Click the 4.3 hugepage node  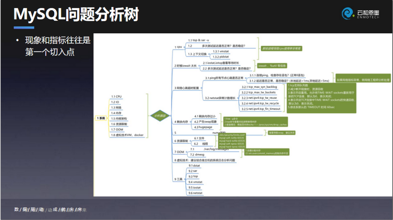click(203, 127)
